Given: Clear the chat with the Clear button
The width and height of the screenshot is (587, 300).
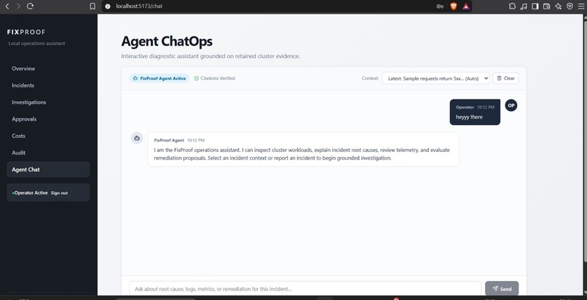Looking at the screenshot, I should tap(505, 78).
